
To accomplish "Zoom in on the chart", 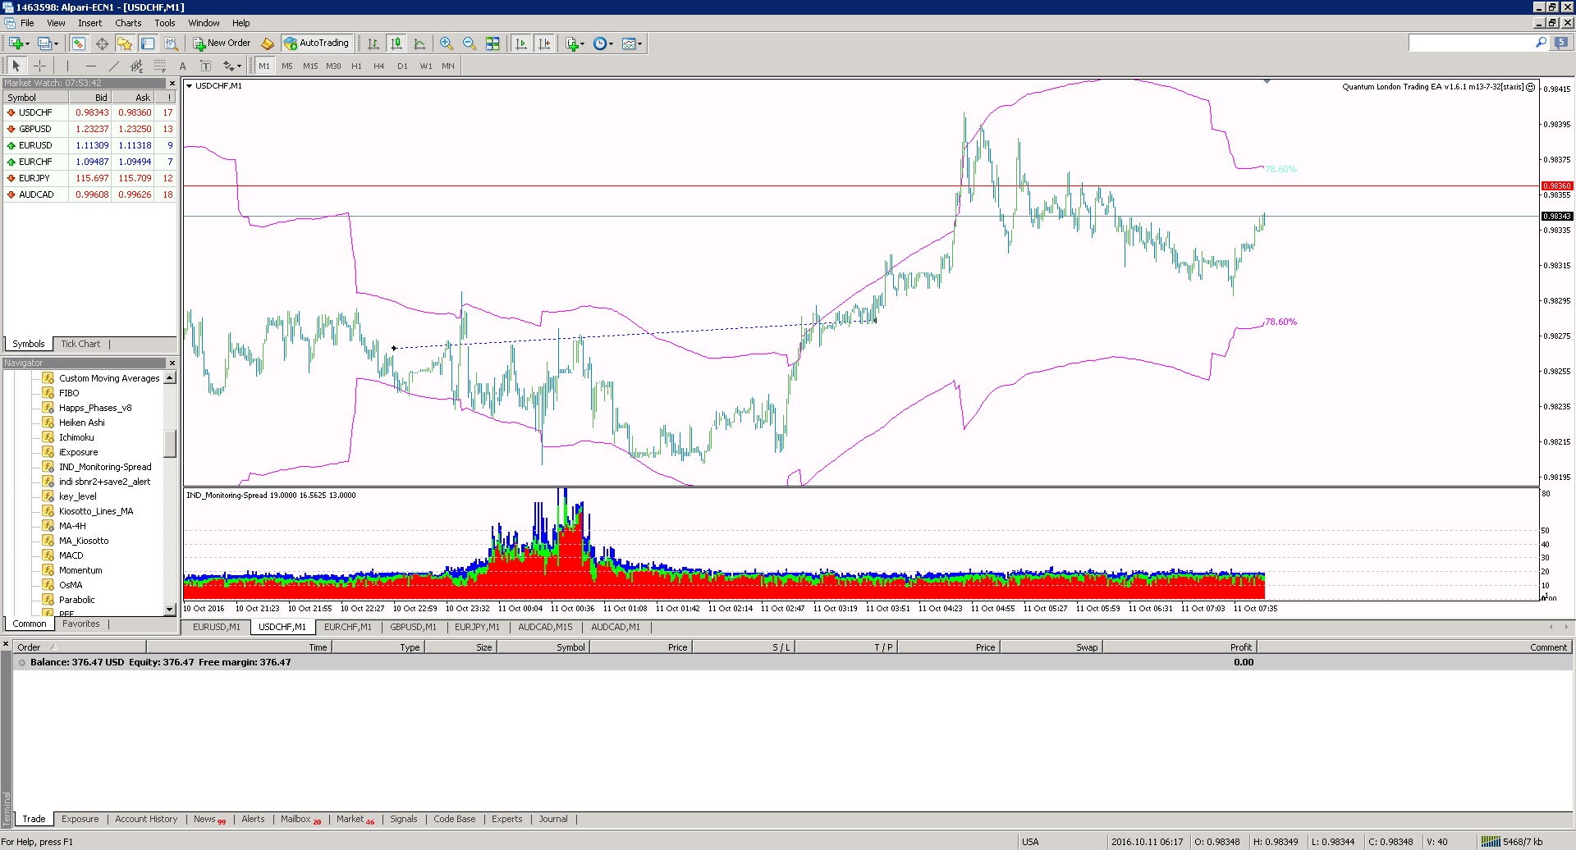I will tap(447, 43).
